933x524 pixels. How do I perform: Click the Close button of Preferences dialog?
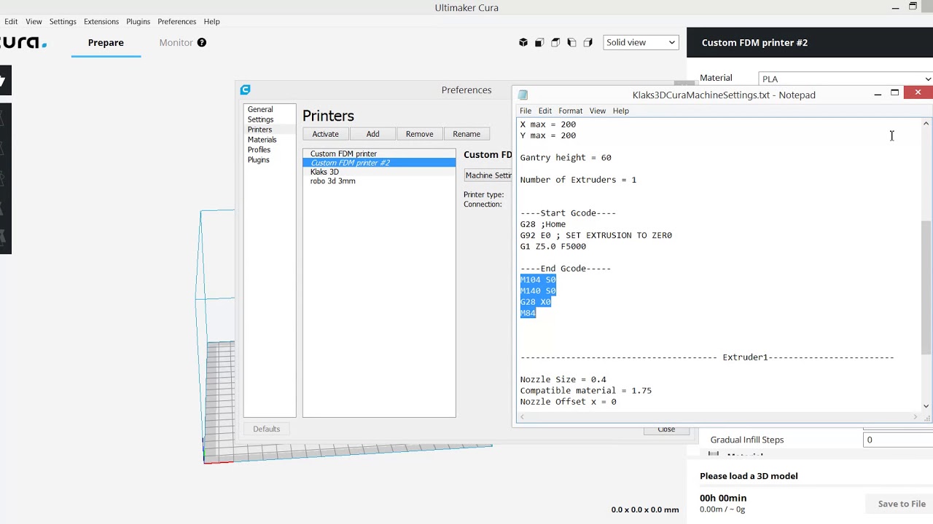tap(666, 429)
